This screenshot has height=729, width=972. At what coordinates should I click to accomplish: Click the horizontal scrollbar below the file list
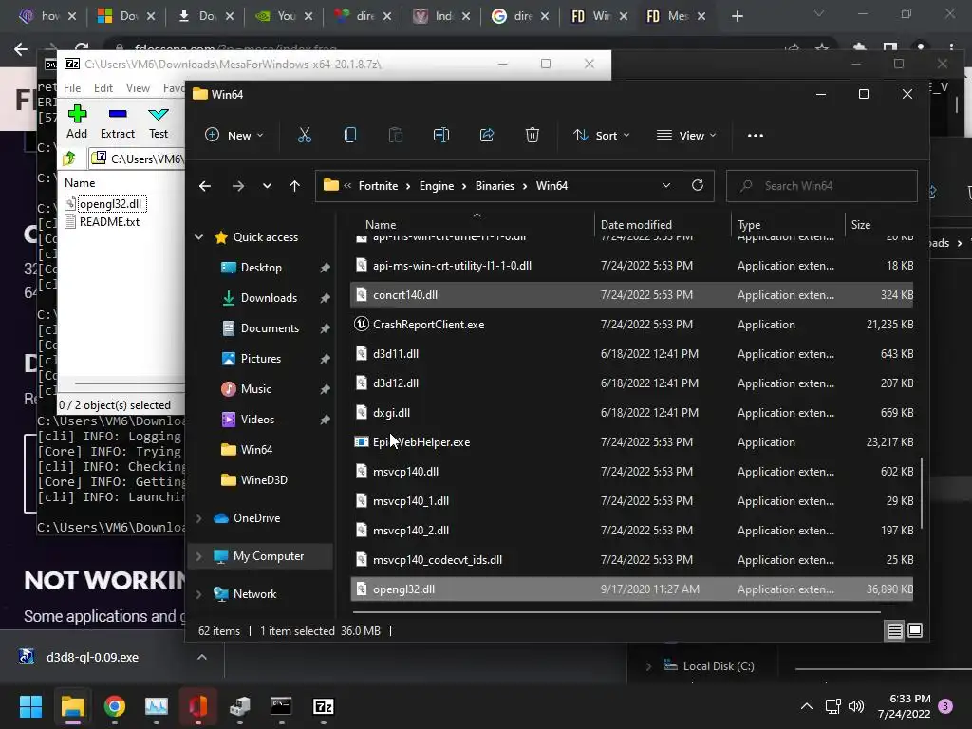point(617,612)
